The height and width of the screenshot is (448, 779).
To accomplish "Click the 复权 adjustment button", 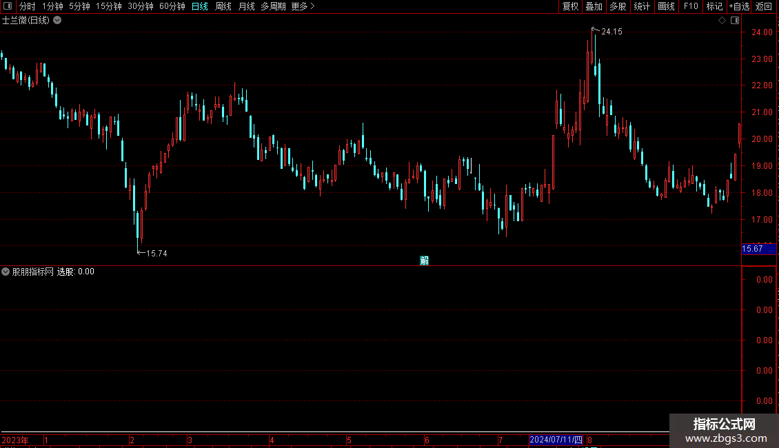I will point(570,6).
